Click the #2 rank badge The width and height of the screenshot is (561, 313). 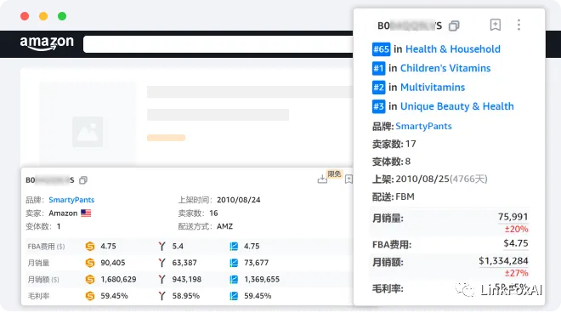pyautogui.click(x=378, y=87)
